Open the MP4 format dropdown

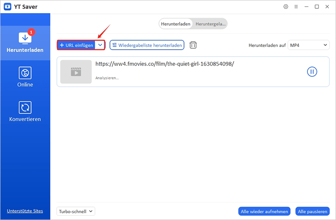[308, 45]
